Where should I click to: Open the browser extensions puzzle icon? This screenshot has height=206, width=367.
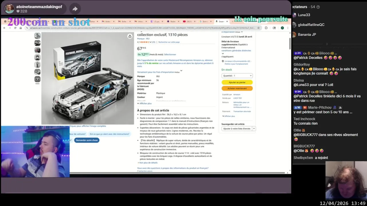pos(266,28)
